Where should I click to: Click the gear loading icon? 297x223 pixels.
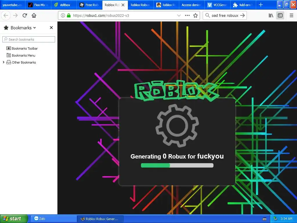pos(177,126)
